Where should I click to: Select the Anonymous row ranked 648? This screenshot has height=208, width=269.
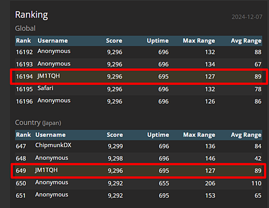(x=139, y=158)
